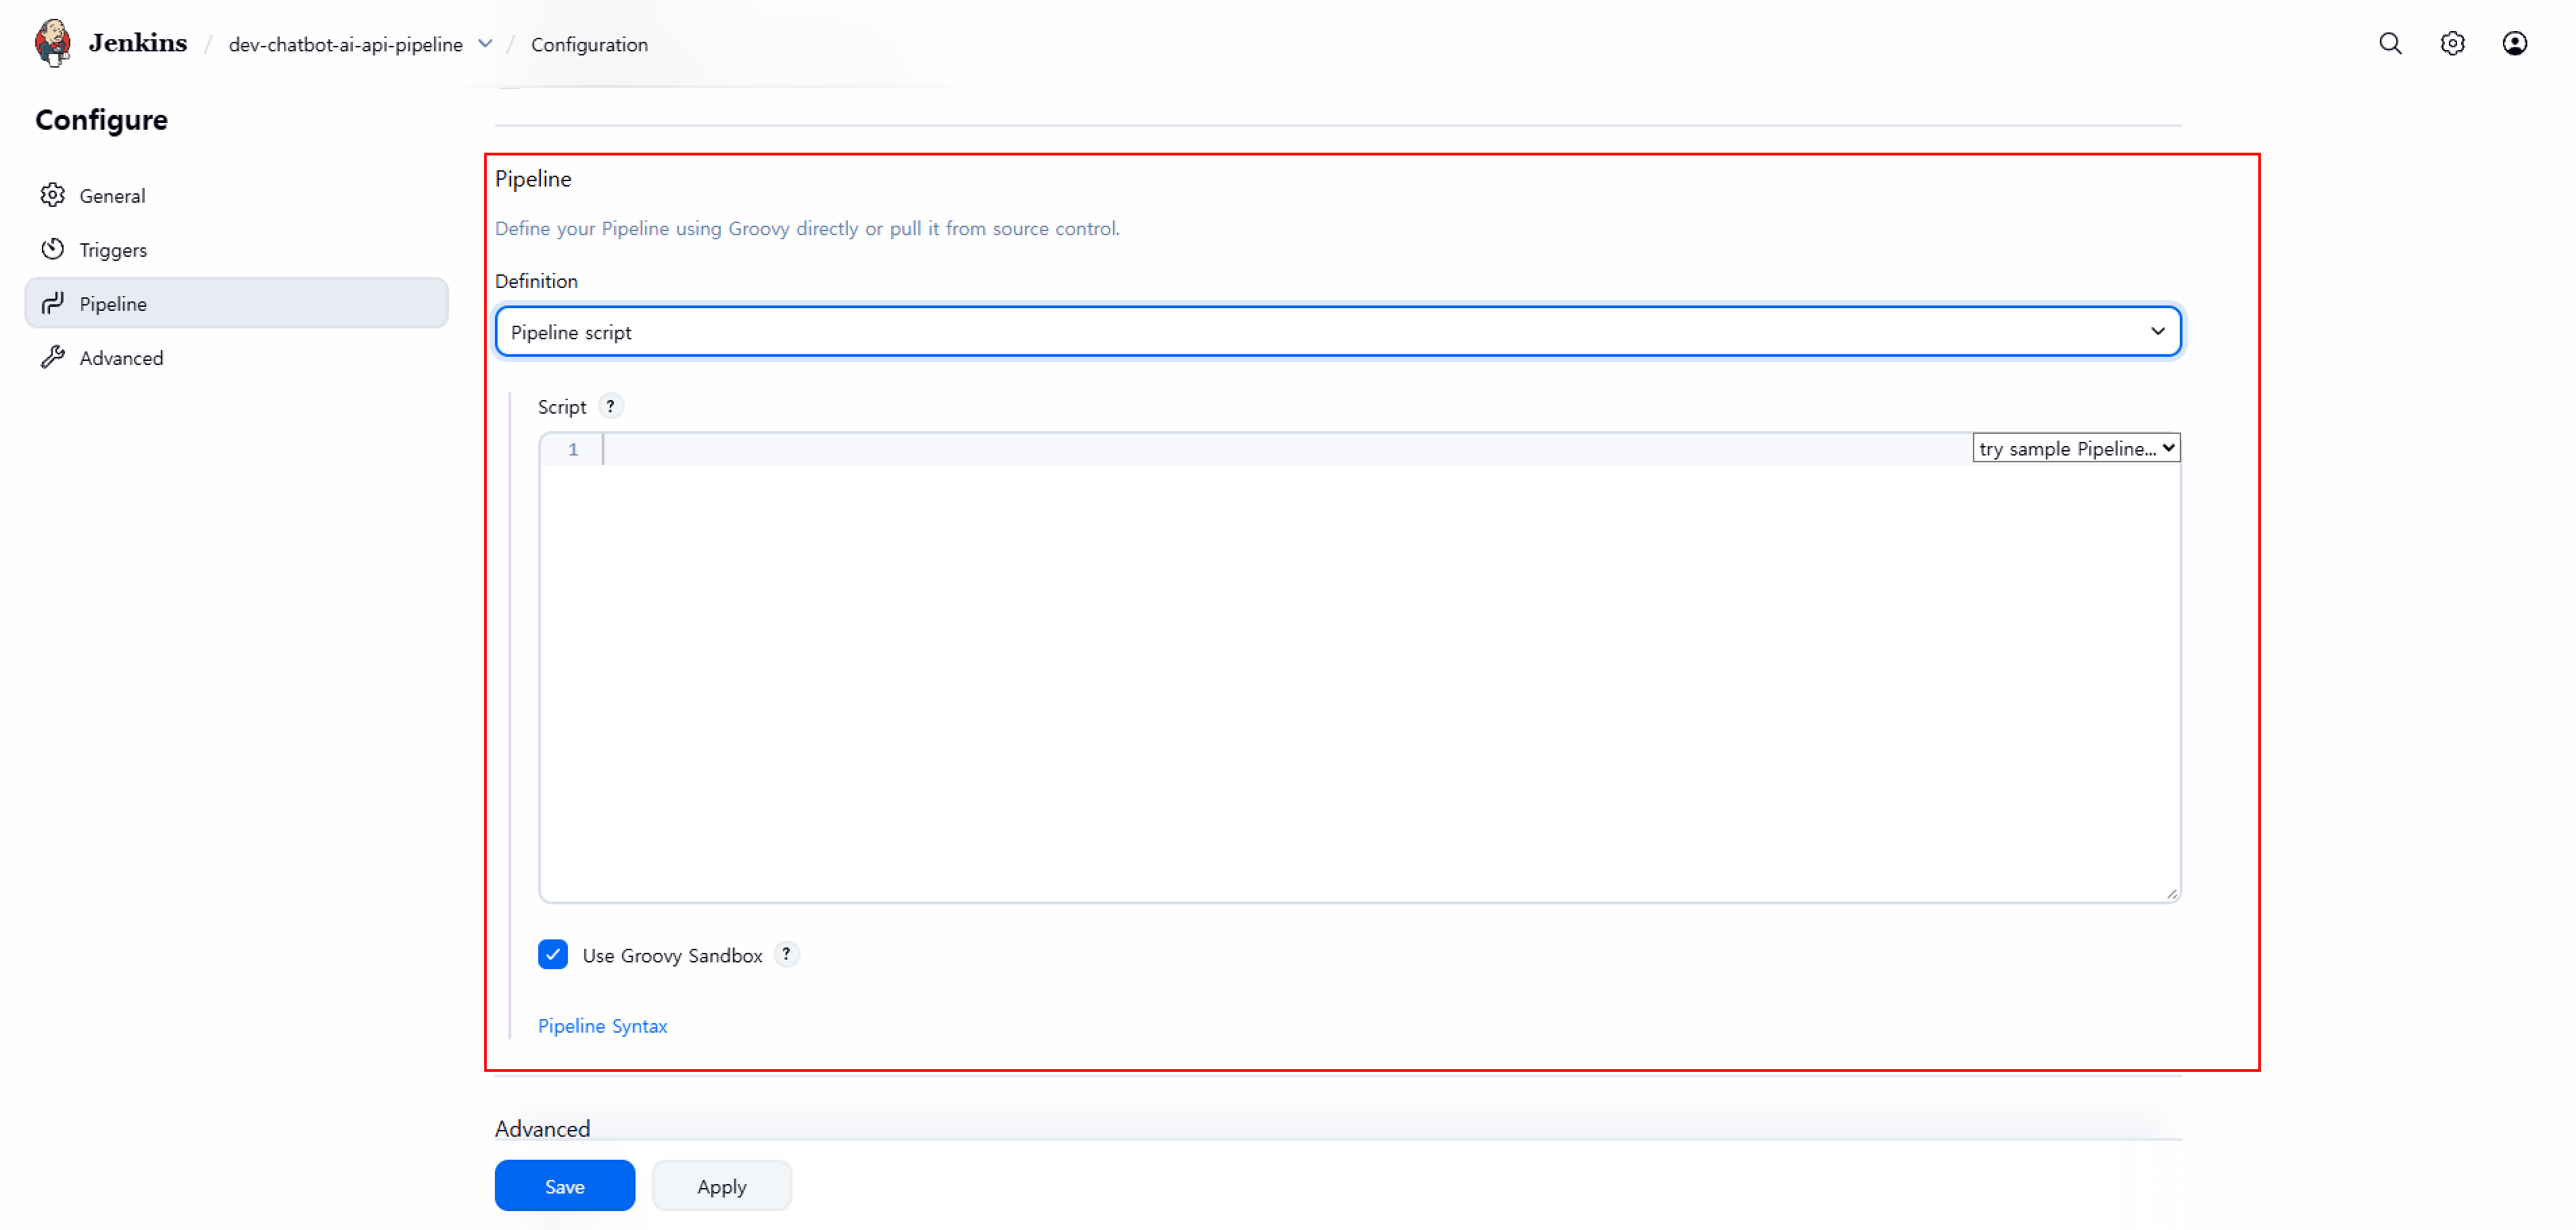Click the Triggers clock icon in sidebar
2576x1230 pixels.
tap(53, 249)
